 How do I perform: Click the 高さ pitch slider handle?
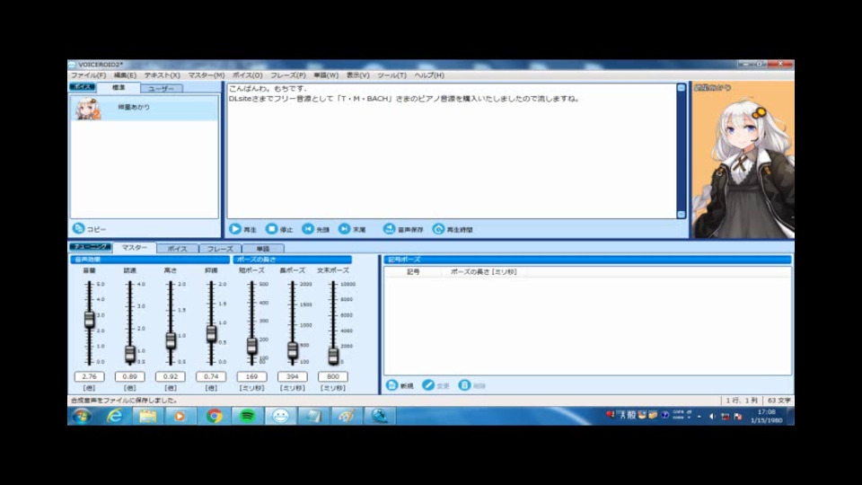pos(171,340)
